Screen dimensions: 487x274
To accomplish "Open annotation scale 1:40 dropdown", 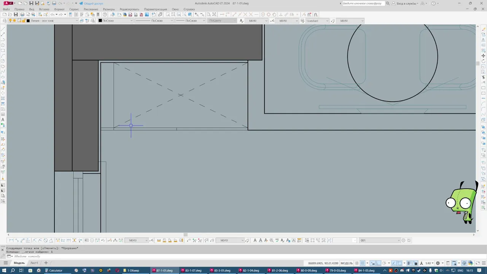I will [429, 263].
